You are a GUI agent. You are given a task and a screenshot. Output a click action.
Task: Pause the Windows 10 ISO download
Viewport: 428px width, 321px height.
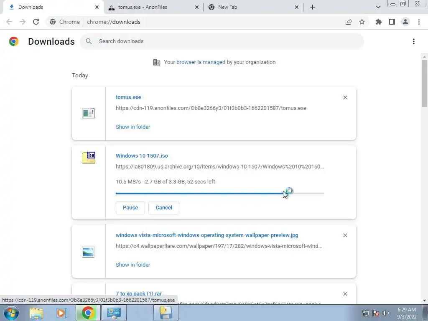point(130,208)
